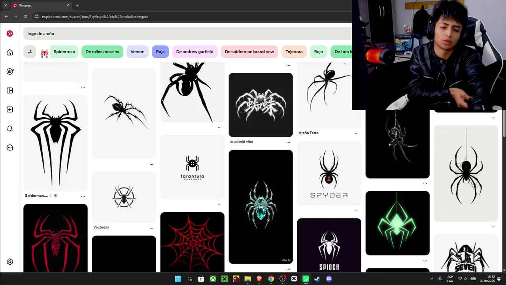Viewport: 506px width, 285px height.
Task: Click the address bar URL
Action: (95, 17)
